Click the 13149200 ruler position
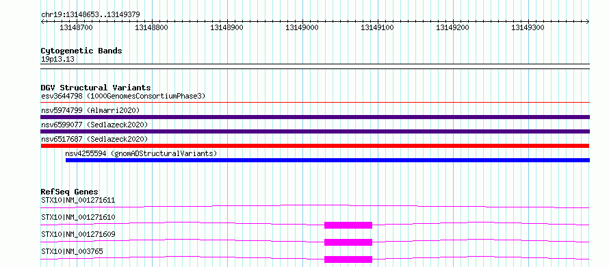This screenshot has height=267, width=609. 453,27
